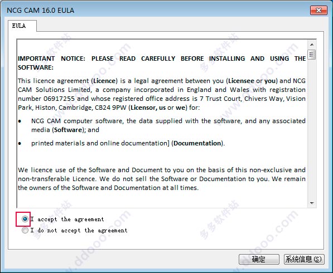Click the 'IMPORTANT NOTICE: PLEASE READ CAREFULLY' heading
The image size is (333, 273).
pyautogui.click(x=162, y=63)
